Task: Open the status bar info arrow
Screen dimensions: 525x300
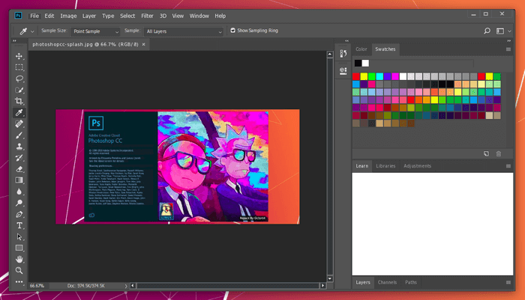Action: tap(126, 286)
